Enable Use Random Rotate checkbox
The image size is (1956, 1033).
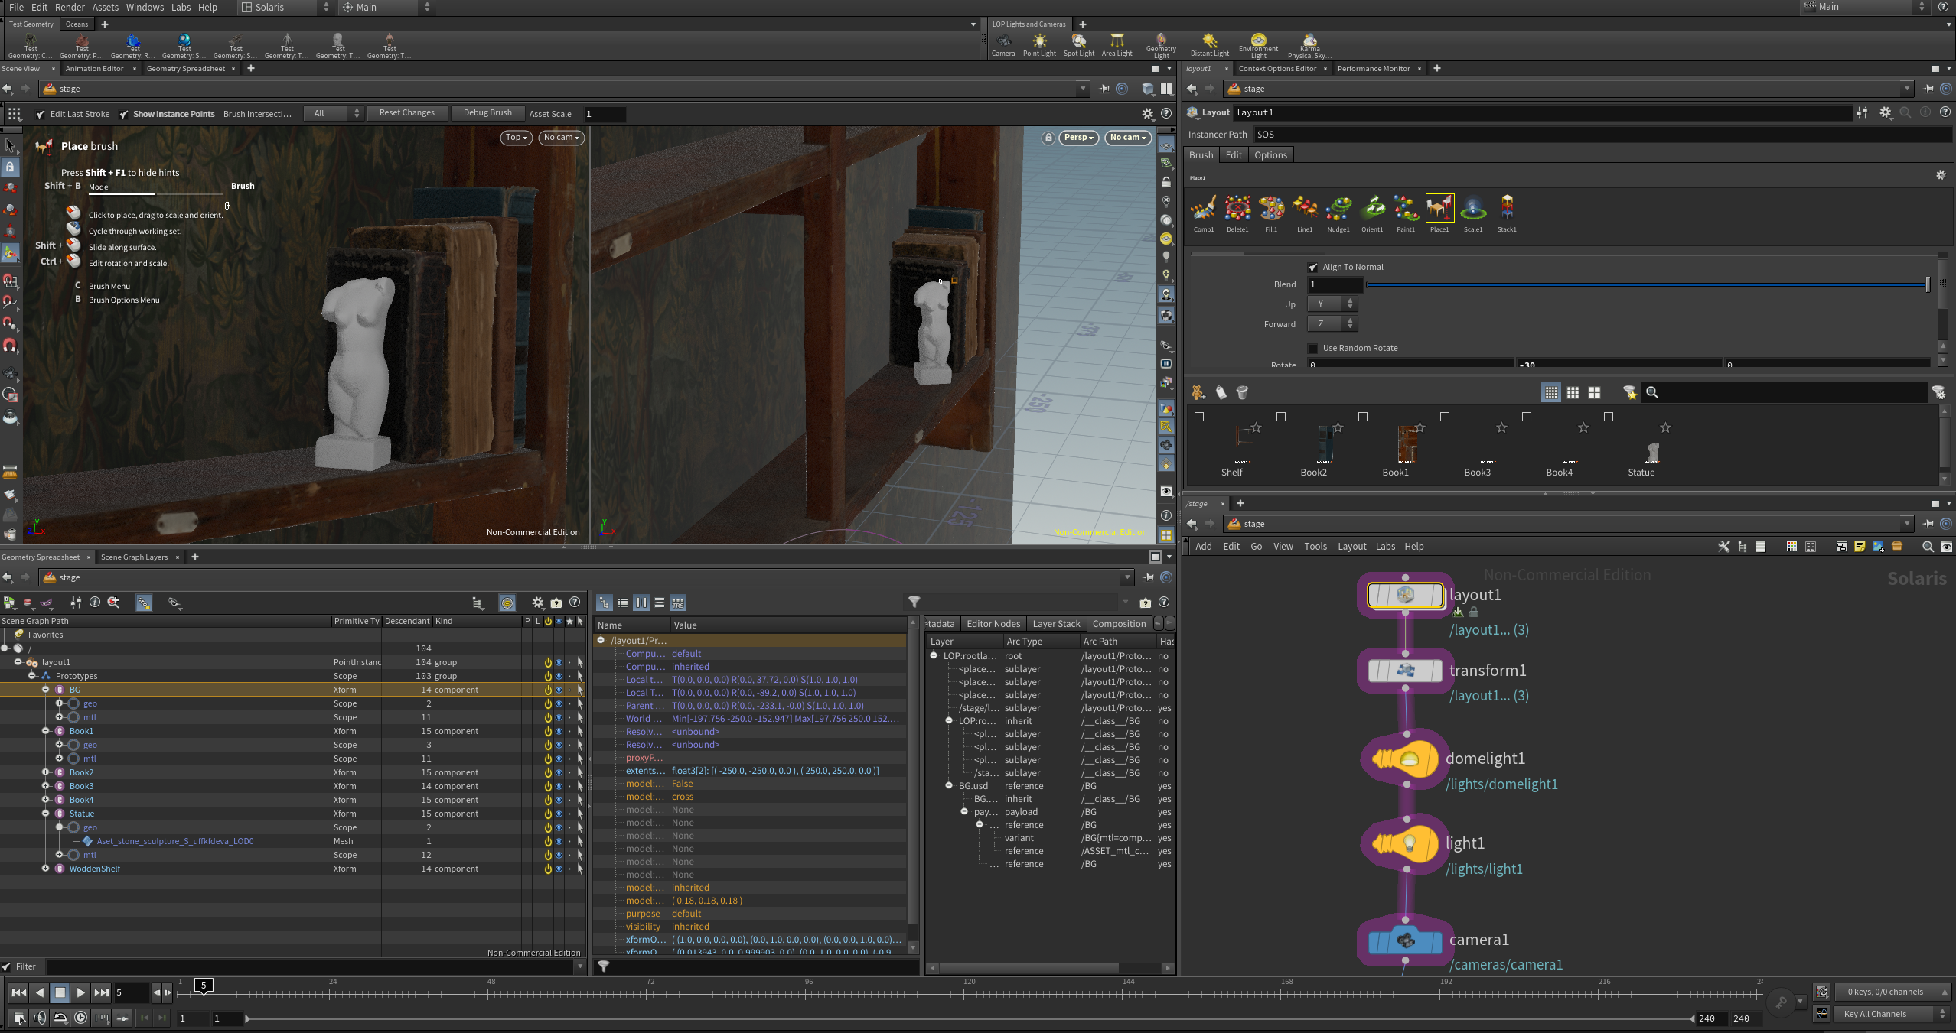point(1313,348)
